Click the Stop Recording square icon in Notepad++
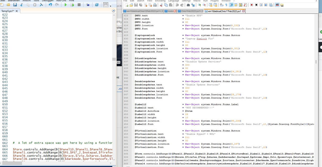 [x=256, y=5]
